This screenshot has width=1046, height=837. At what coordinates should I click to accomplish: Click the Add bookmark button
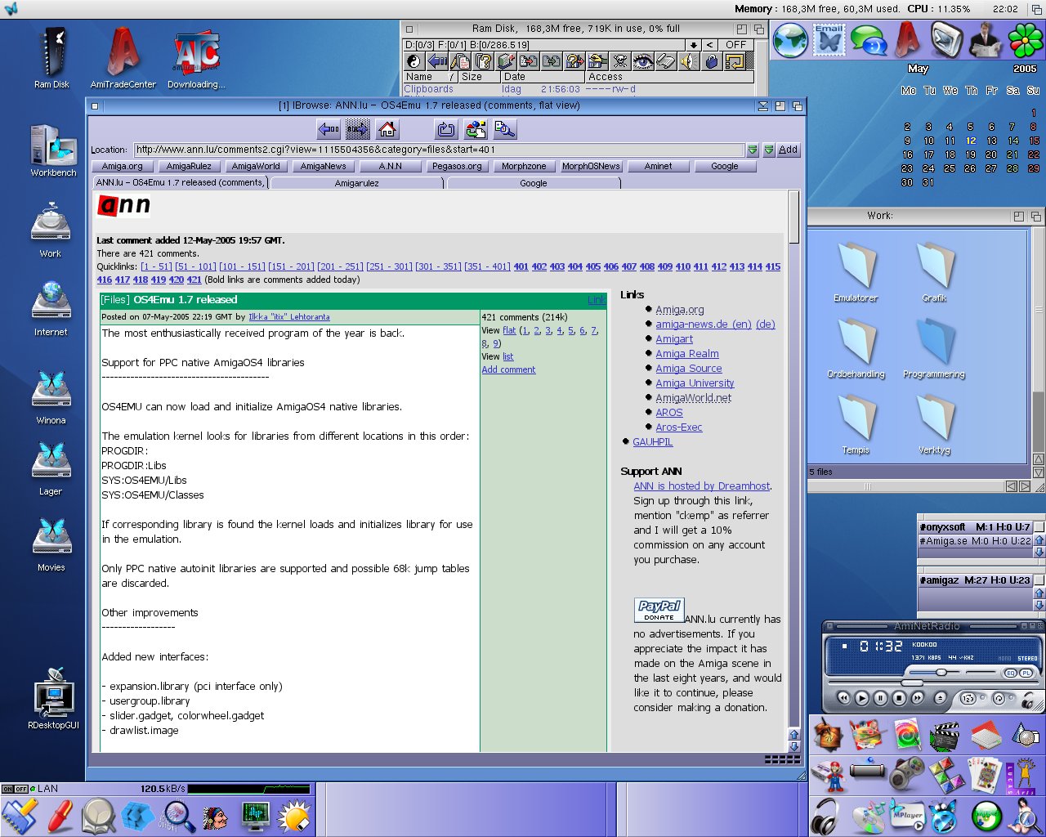coord(788,150)
